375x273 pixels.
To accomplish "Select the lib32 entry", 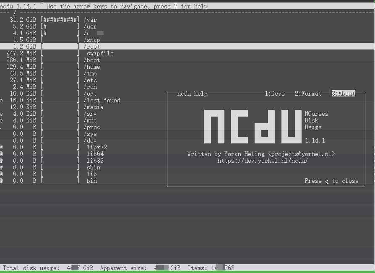I will click(x=84, y=161).
